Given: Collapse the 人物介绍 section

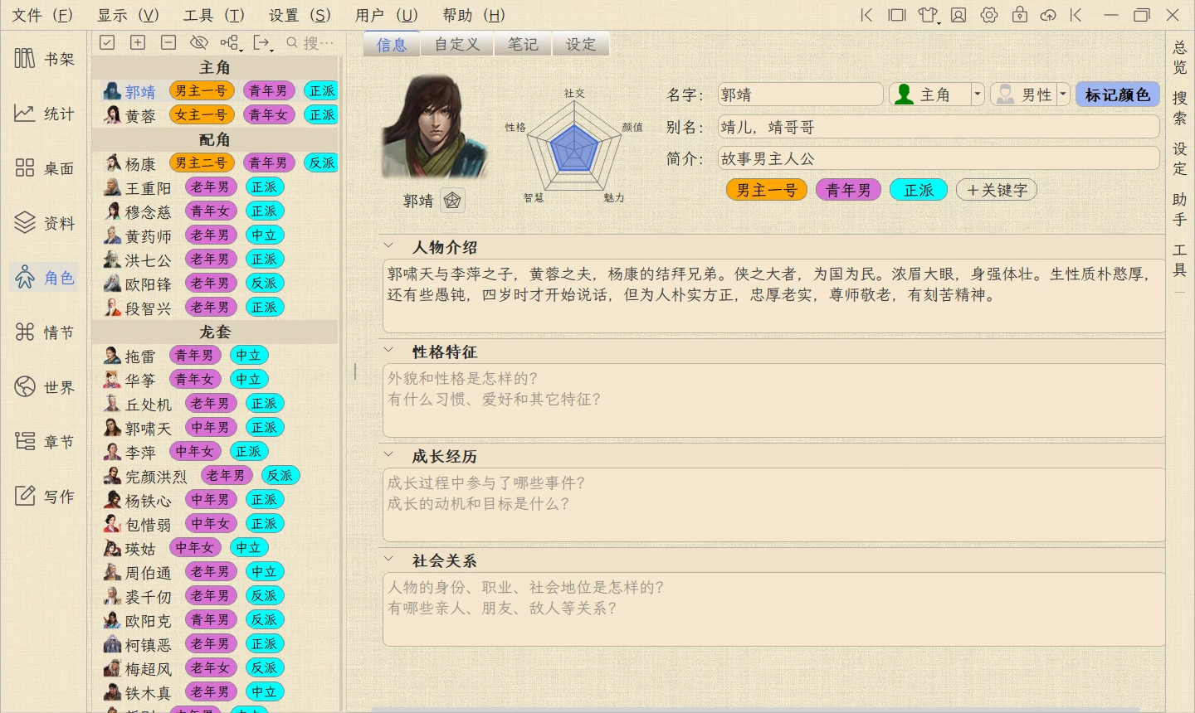Looking at the screenshot, I should pos(388,246).
